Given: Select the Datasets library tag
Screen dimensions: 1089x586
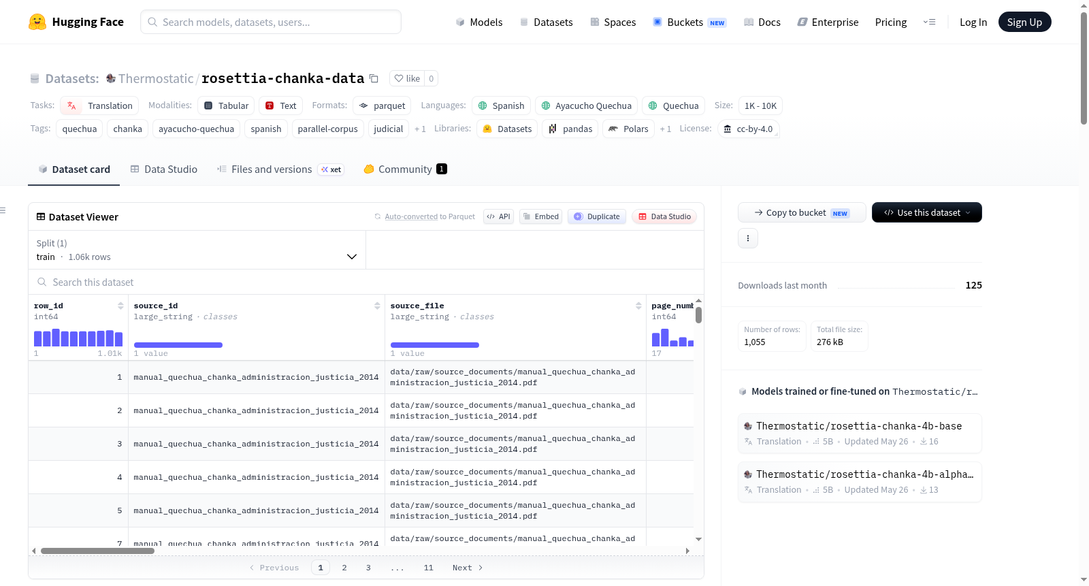Looking at the screenshot, I should click(508, 129).
